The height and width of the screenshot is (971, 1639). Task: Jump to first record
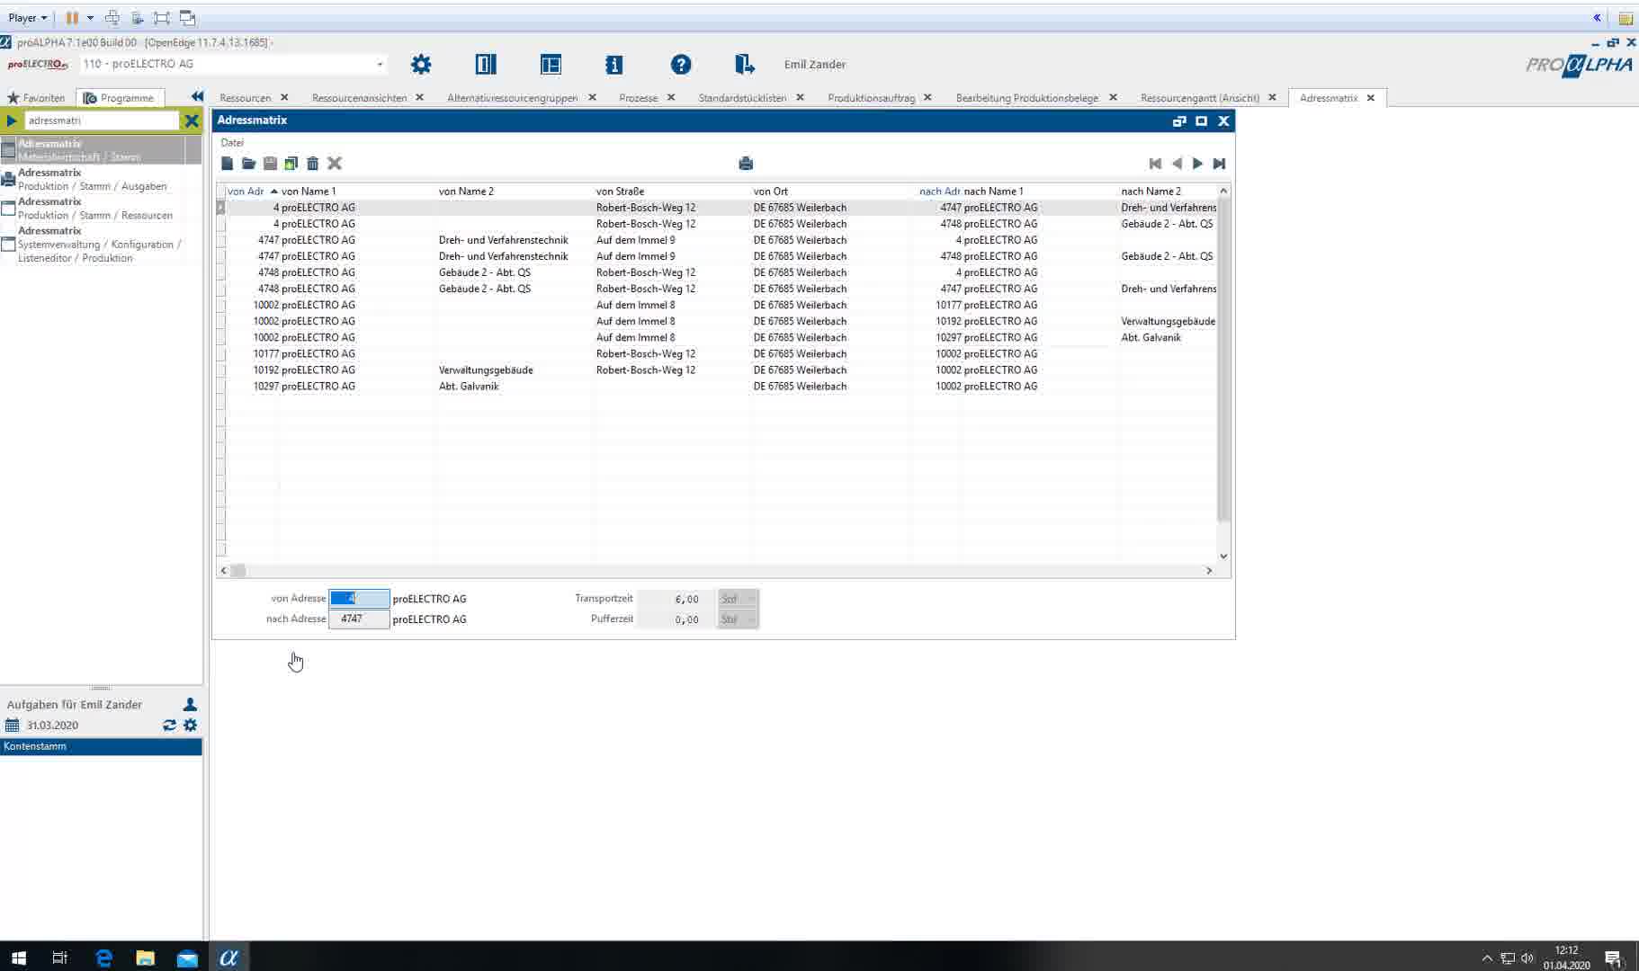[x=1155, y=164]
